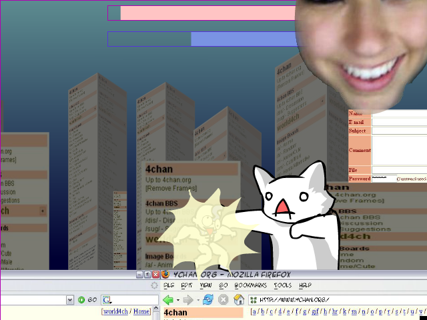Click the green Back arrow in Firefox

(168, 300)
